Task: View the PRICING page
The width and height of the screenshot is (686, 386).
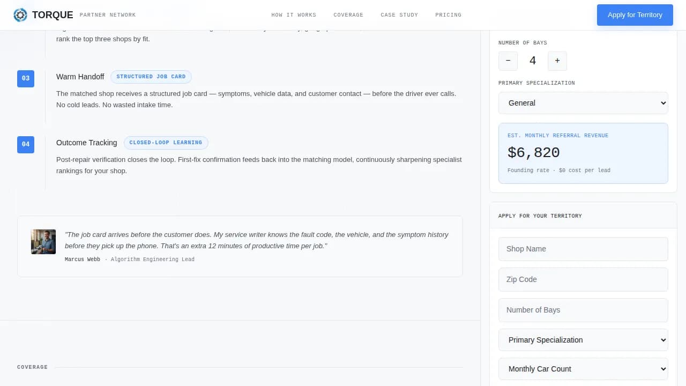Action: click(448, 14)
